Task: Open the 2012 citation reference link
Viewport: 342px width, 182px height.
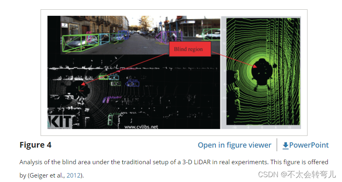Action: click(73, 175)
